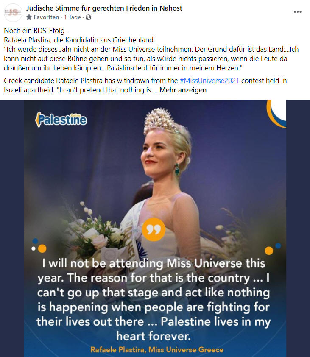
Task: Click the woman's crown in the photo
Action: coord(161,120)
